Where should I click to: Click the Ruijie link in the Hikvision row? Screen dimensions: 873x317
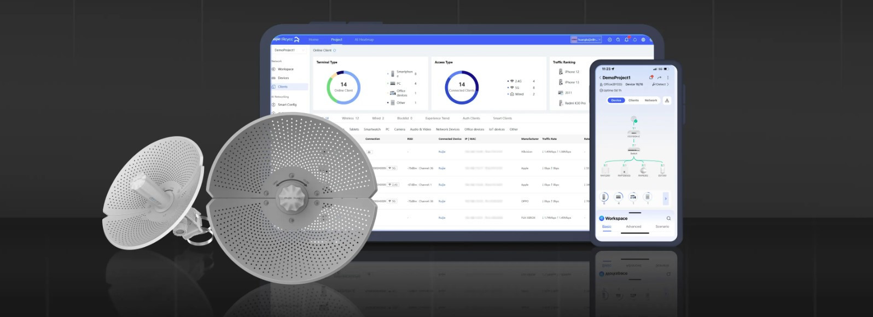click(x=442, y=152)
